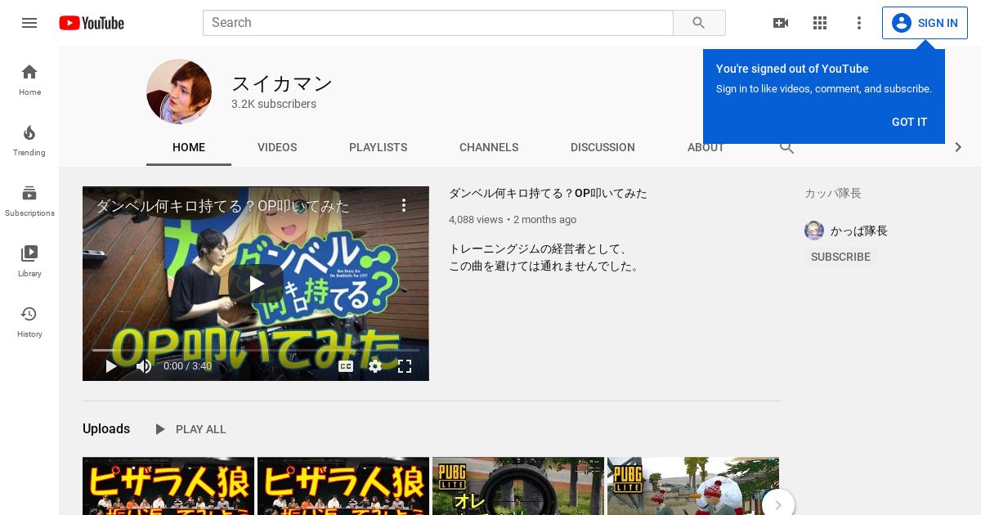This screenshot has height=515, width=981.
Task: Click the Search input field
Action: tap(438, 23)
